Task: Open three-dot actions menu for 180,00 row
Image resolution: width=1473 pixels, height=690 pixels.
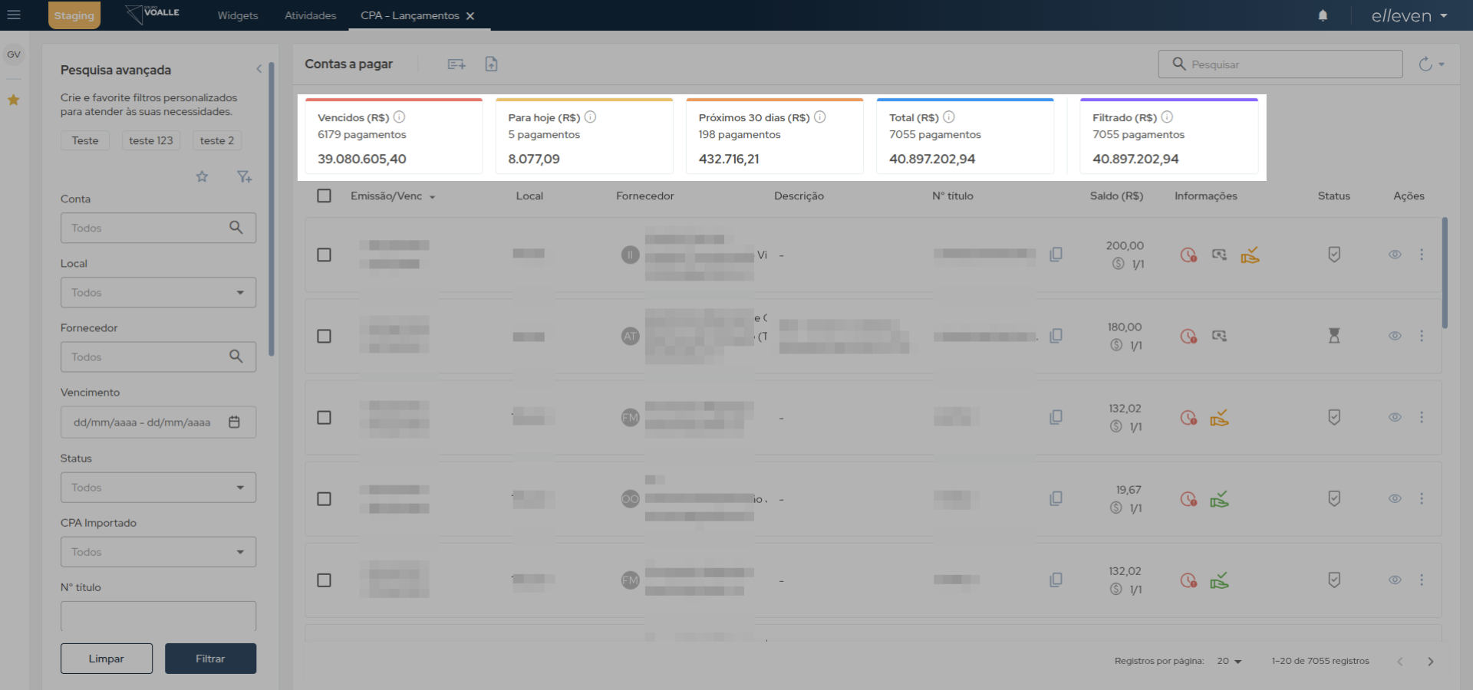Action: (x=1422, y=336)
